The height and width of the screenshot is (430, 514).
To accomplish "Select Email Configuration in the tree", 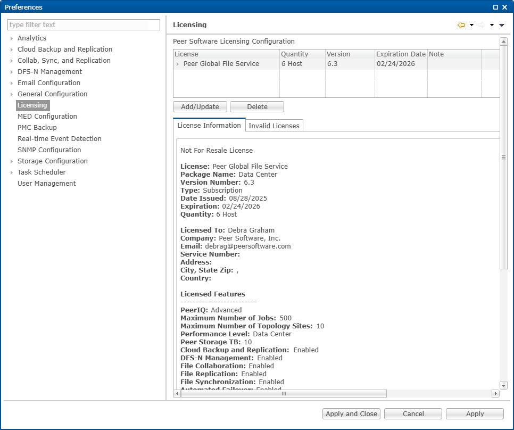I will (x=49, y=83).
